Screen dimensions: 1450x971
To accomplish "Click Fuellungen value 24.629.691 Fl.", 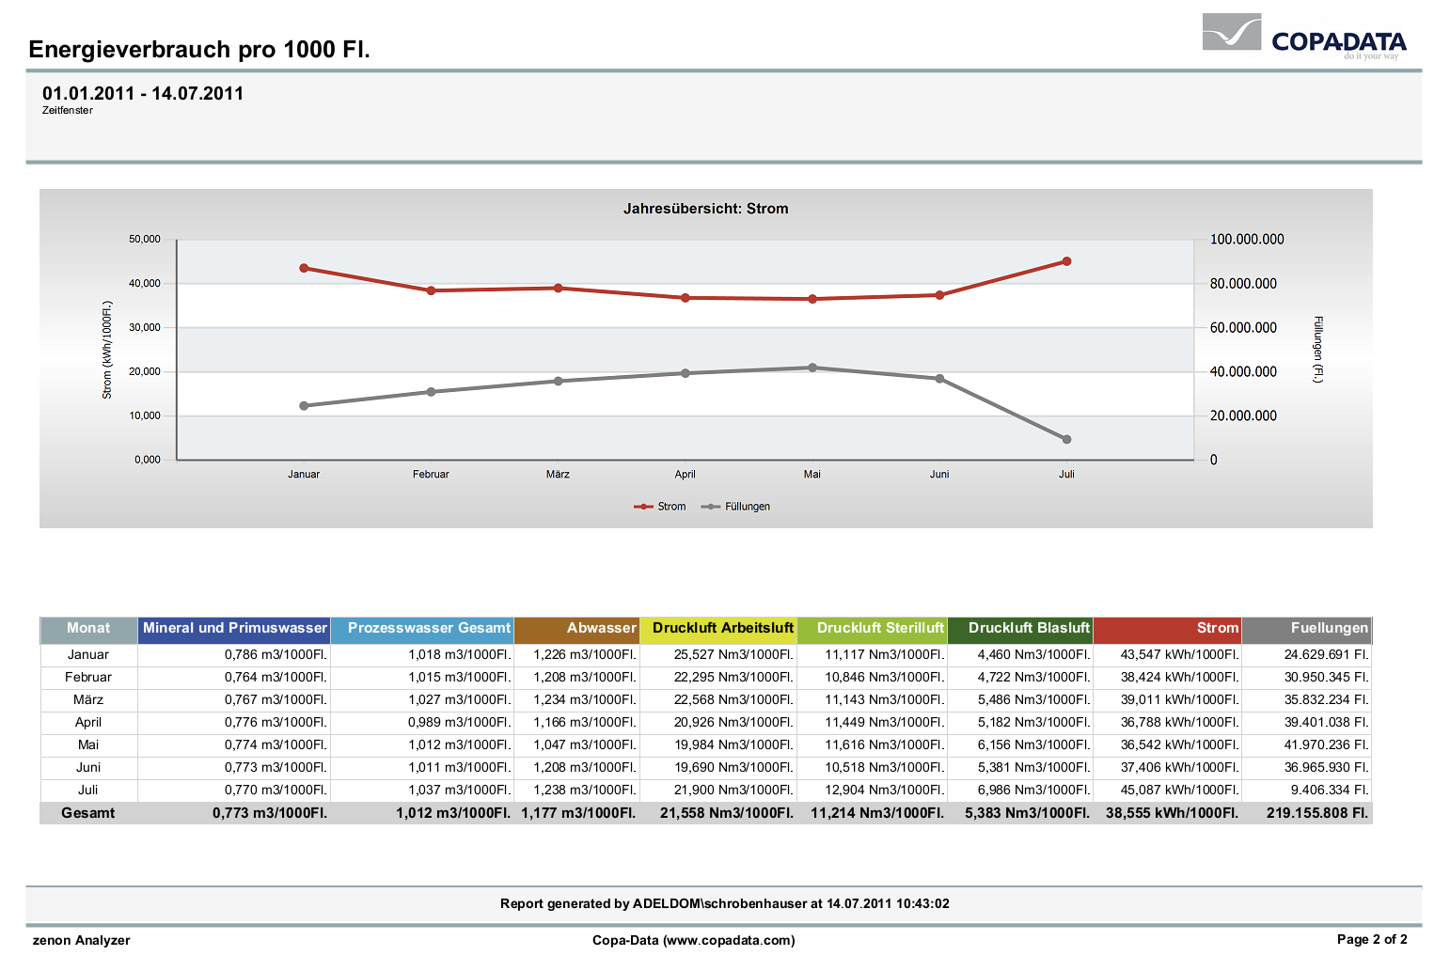I will (x=1327, y=655).
